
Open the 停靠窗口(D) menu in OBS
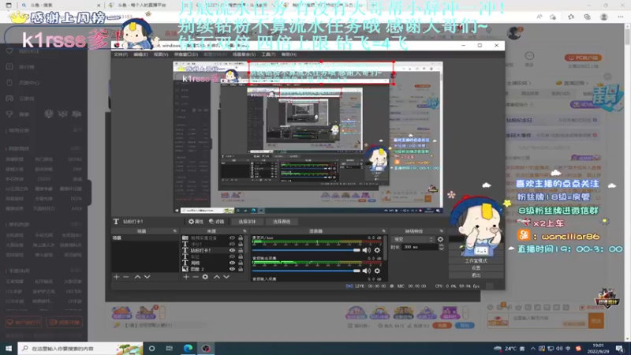186,54
